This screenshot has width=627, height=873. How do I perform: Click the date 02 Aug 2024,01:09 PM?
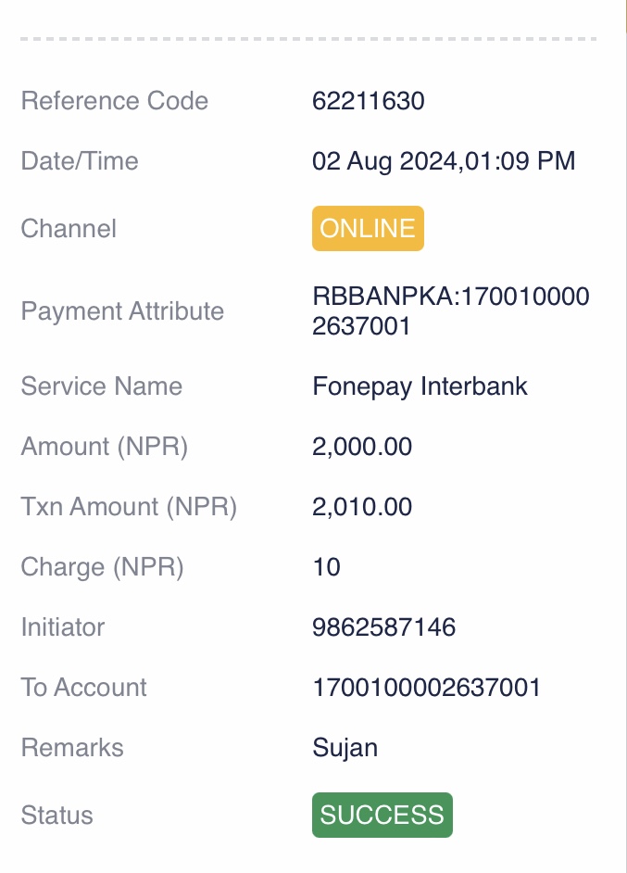point(444,161)
